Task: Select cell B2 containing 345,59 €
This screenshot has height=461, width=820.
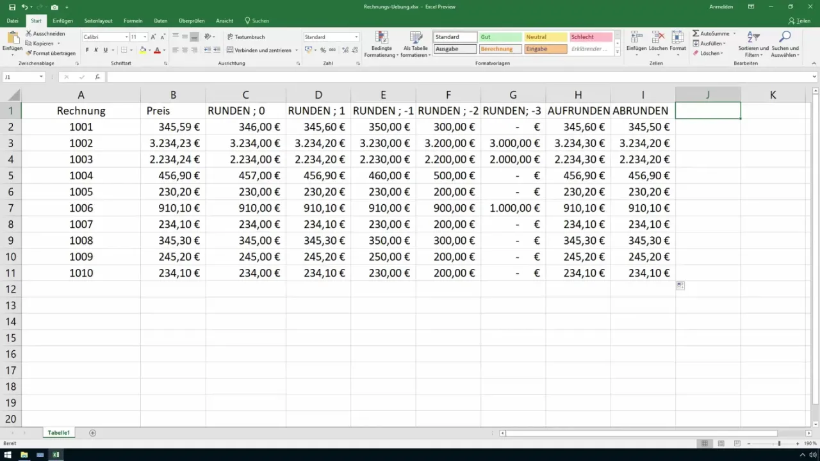Action: pos(173,127)
